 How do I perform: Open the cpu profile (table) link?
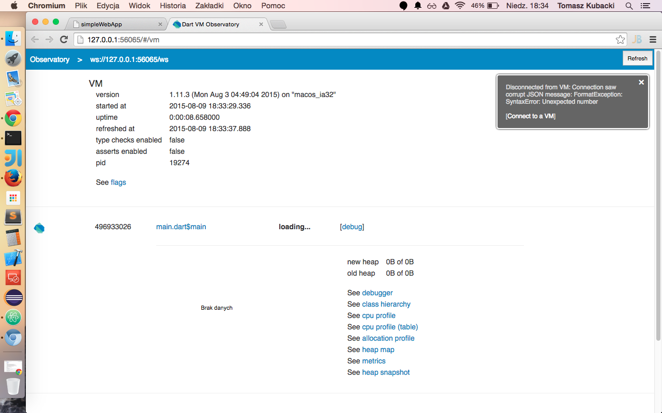point(390,327)
